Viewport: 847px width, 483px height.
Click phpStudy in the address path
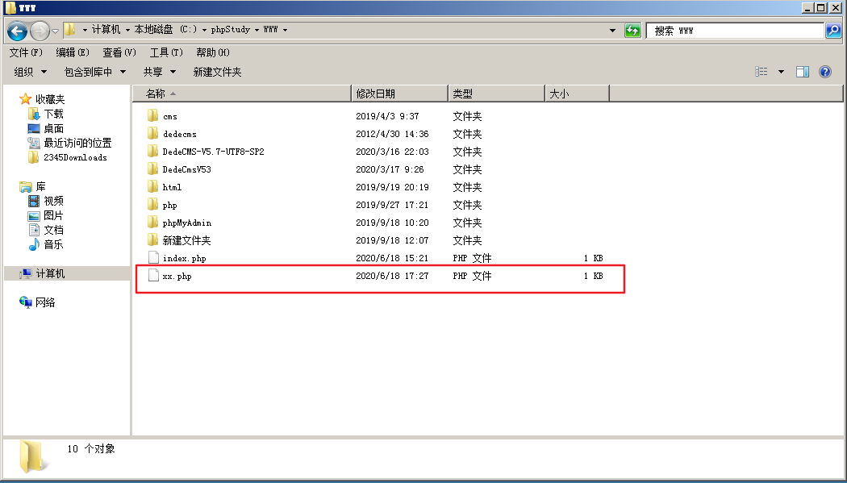(230, 30)
